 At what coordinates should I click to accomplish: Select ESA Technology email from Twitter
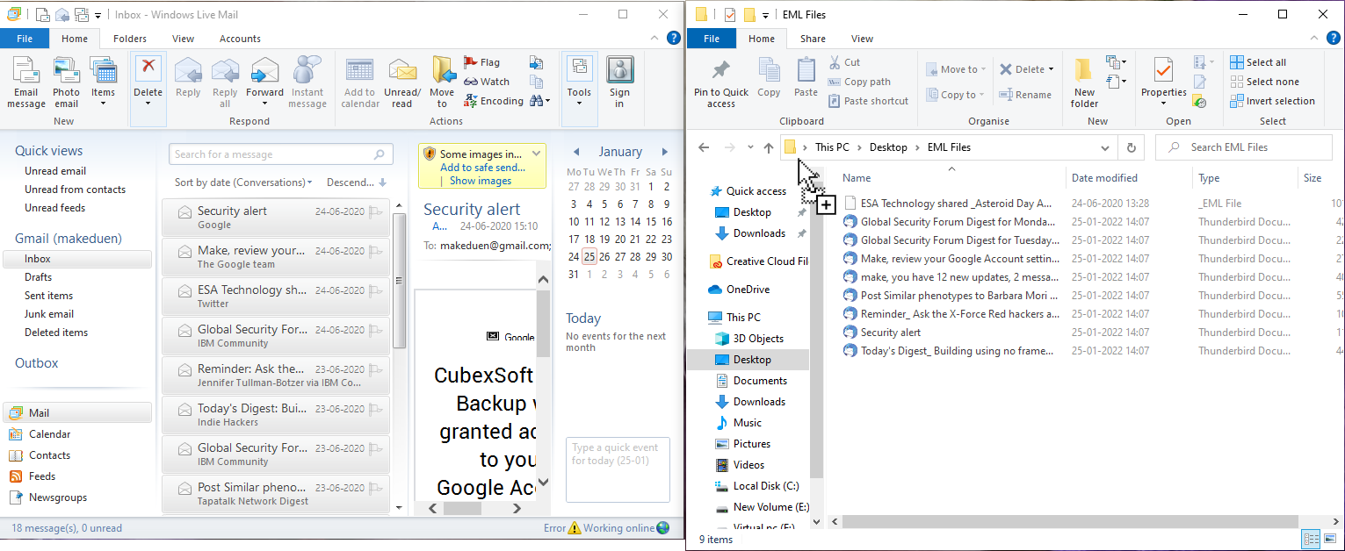(x=276, y=297)
